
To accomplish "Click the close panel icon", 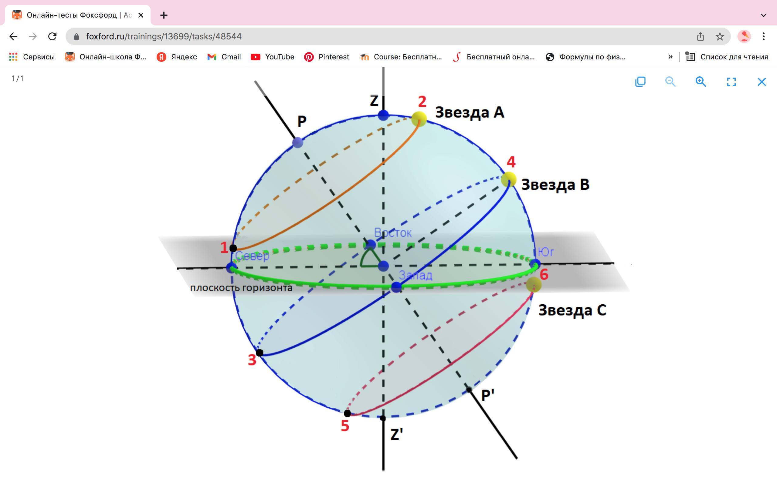I will (762, 82).
